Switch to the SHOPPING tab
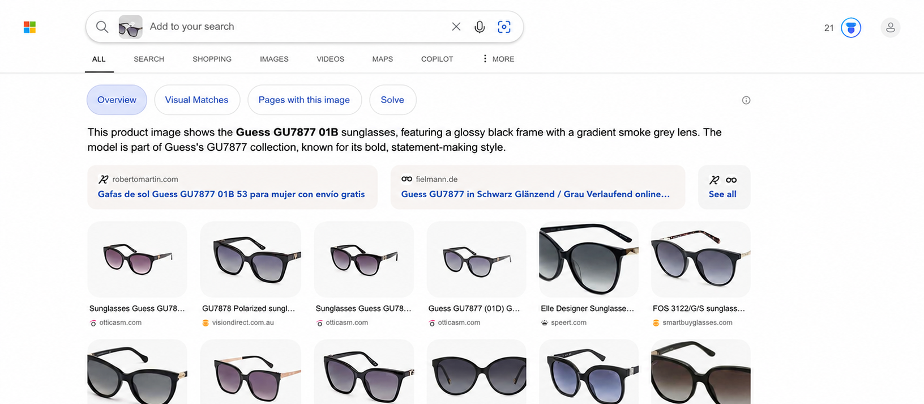924x404 pixels. 212,59
